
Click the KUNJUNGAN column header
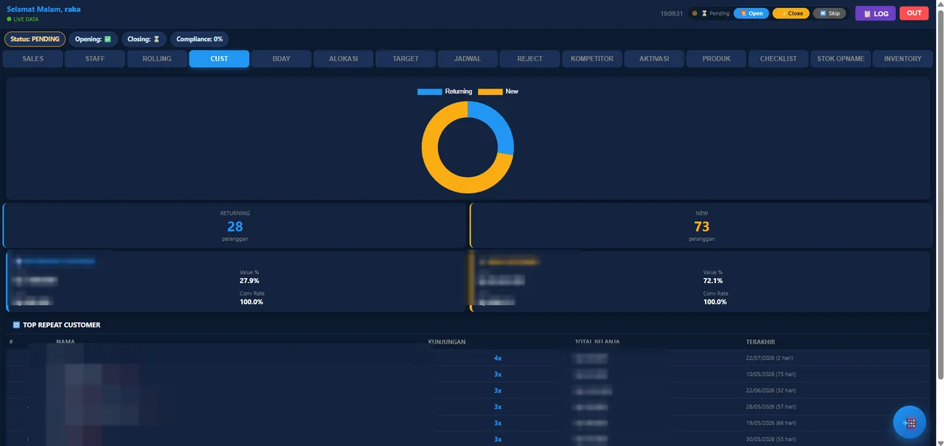pos(447,342)
